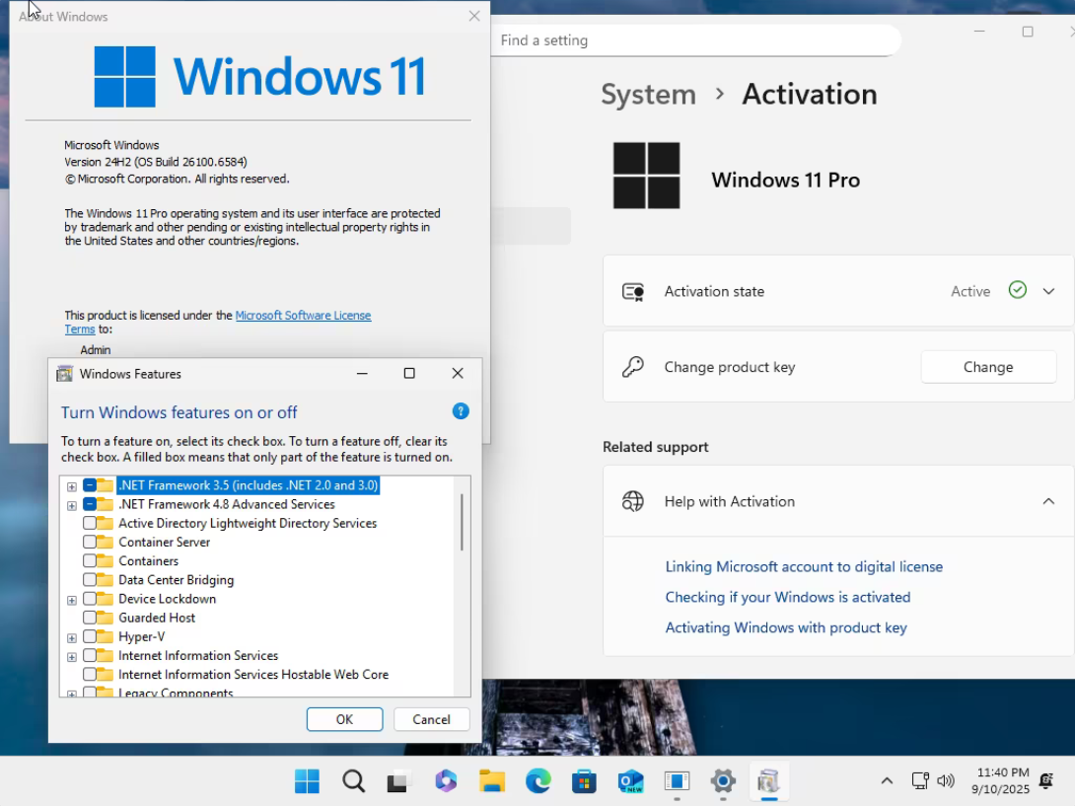
Task: Open the Microsoft Software License link
Action: (303, 316)
